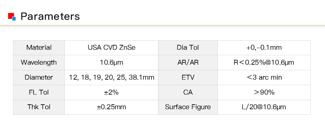Select the Diameter label cell
325x130 pixels.
click(x=39, y=78)
